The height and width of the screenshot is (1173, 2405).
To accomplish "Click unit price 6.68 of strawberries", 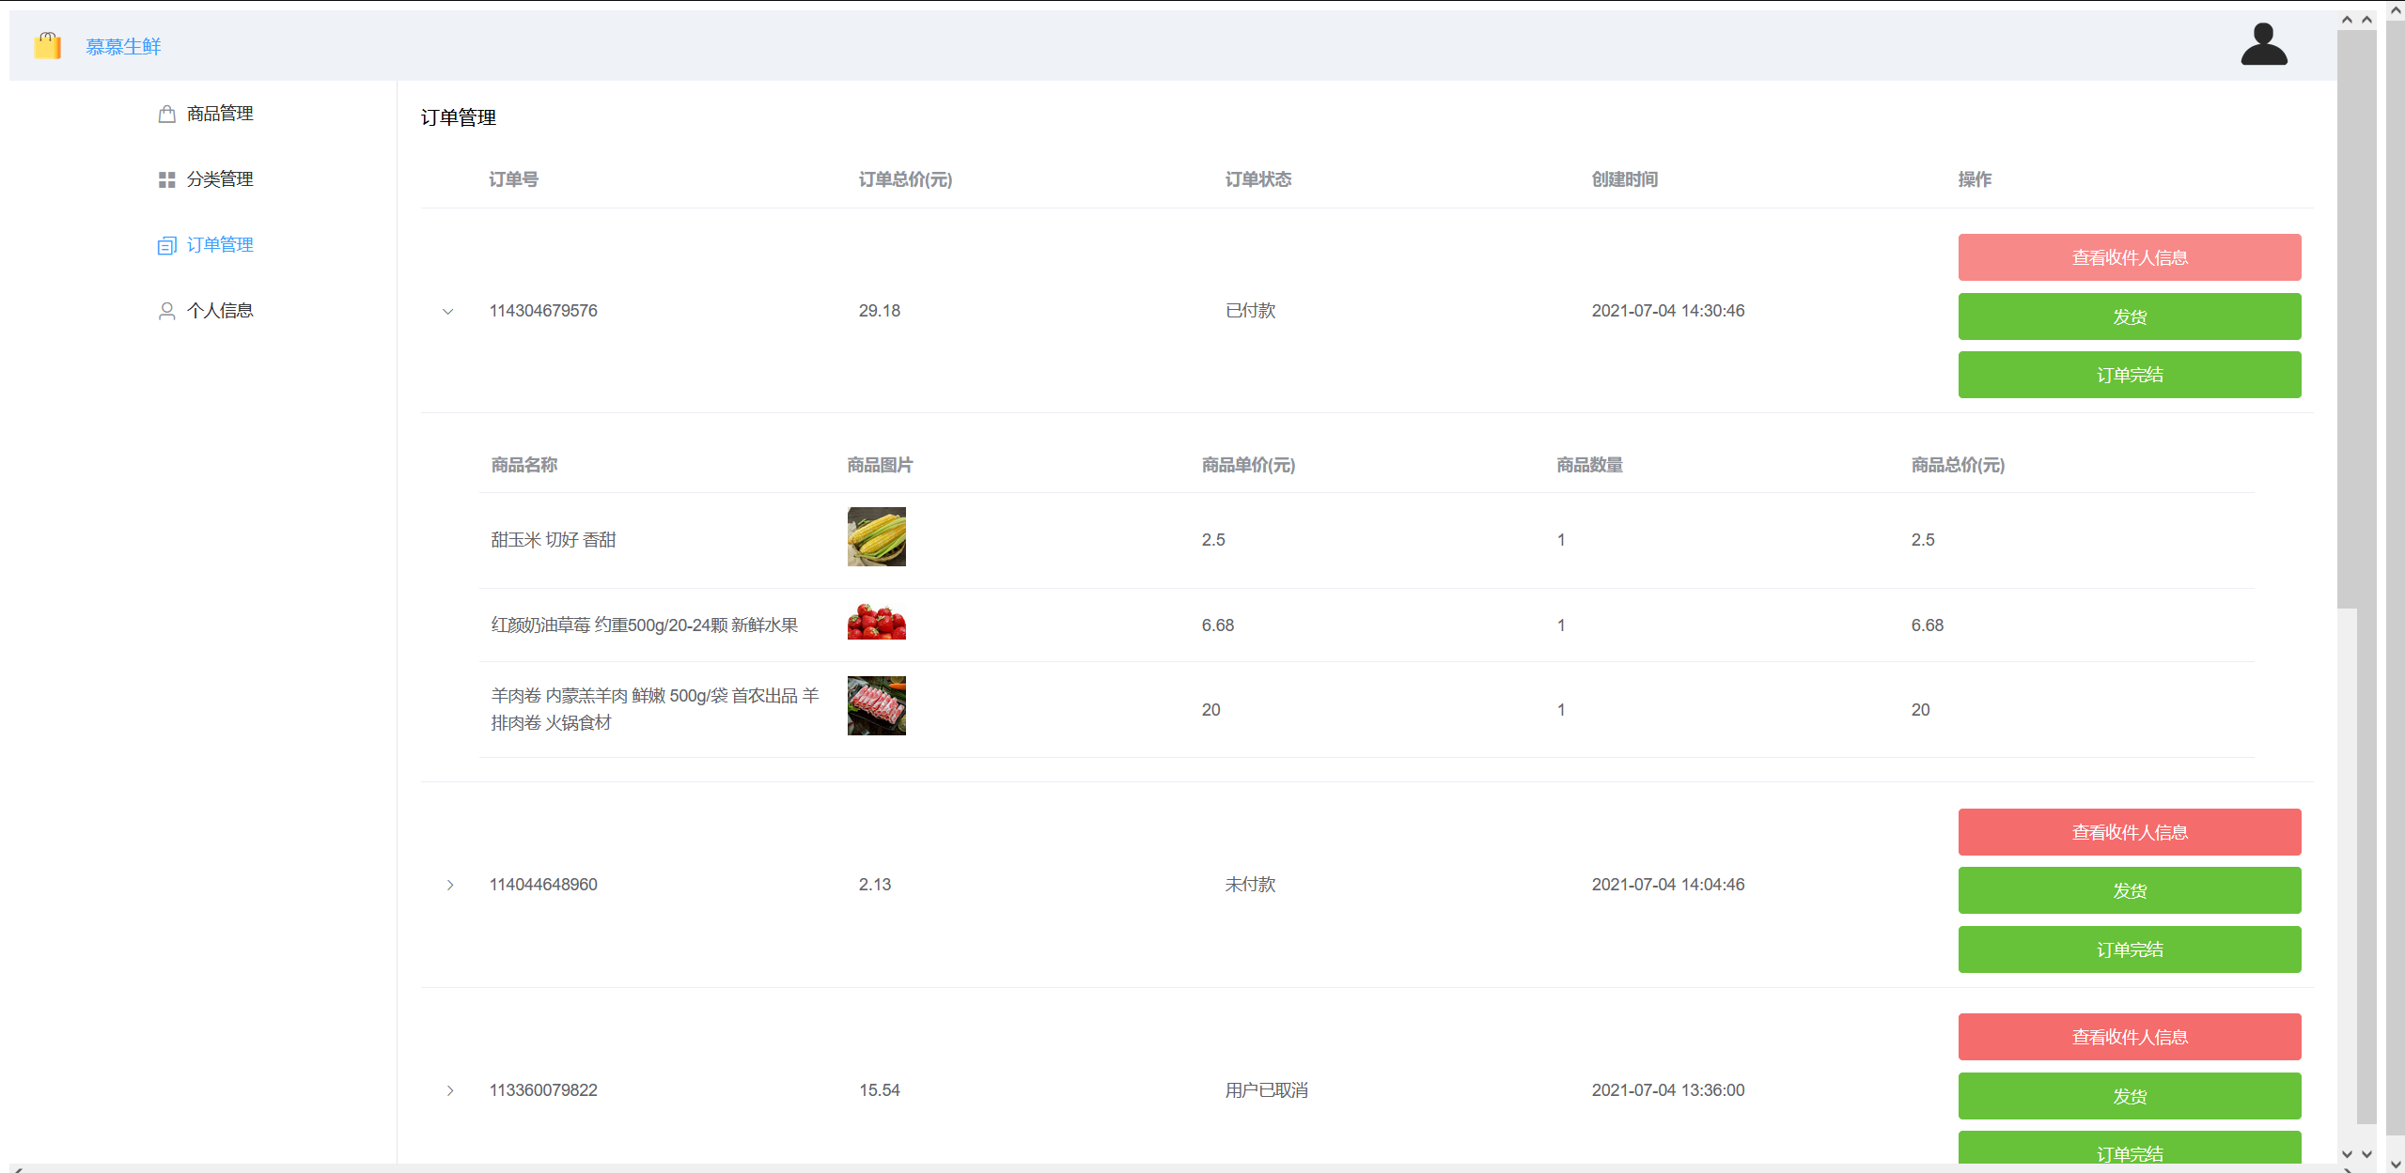I will point(1218,625).
